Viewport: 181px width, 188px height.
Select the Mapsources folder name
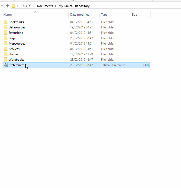click(17, 44)
